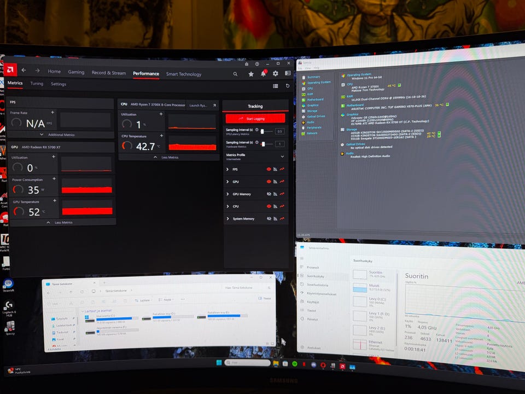Click plus icon next to GPU Utilization
Screen dimensions: 525x394
pos(54,157)
